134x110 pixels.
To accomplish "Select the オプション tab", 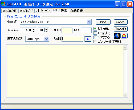I will coord(43,11).
